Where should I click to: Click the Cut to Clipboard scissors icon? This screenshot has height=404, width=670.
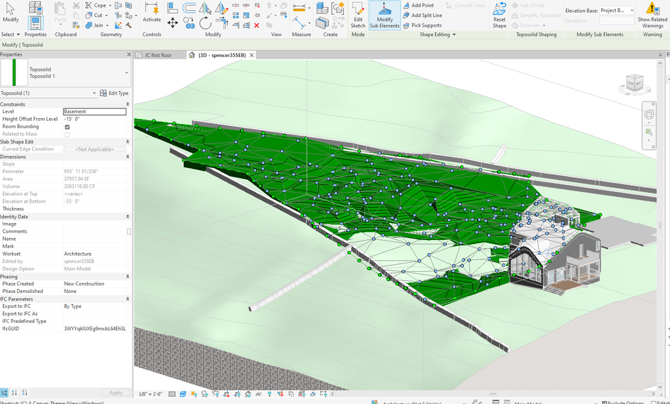(x=76, y=5)
